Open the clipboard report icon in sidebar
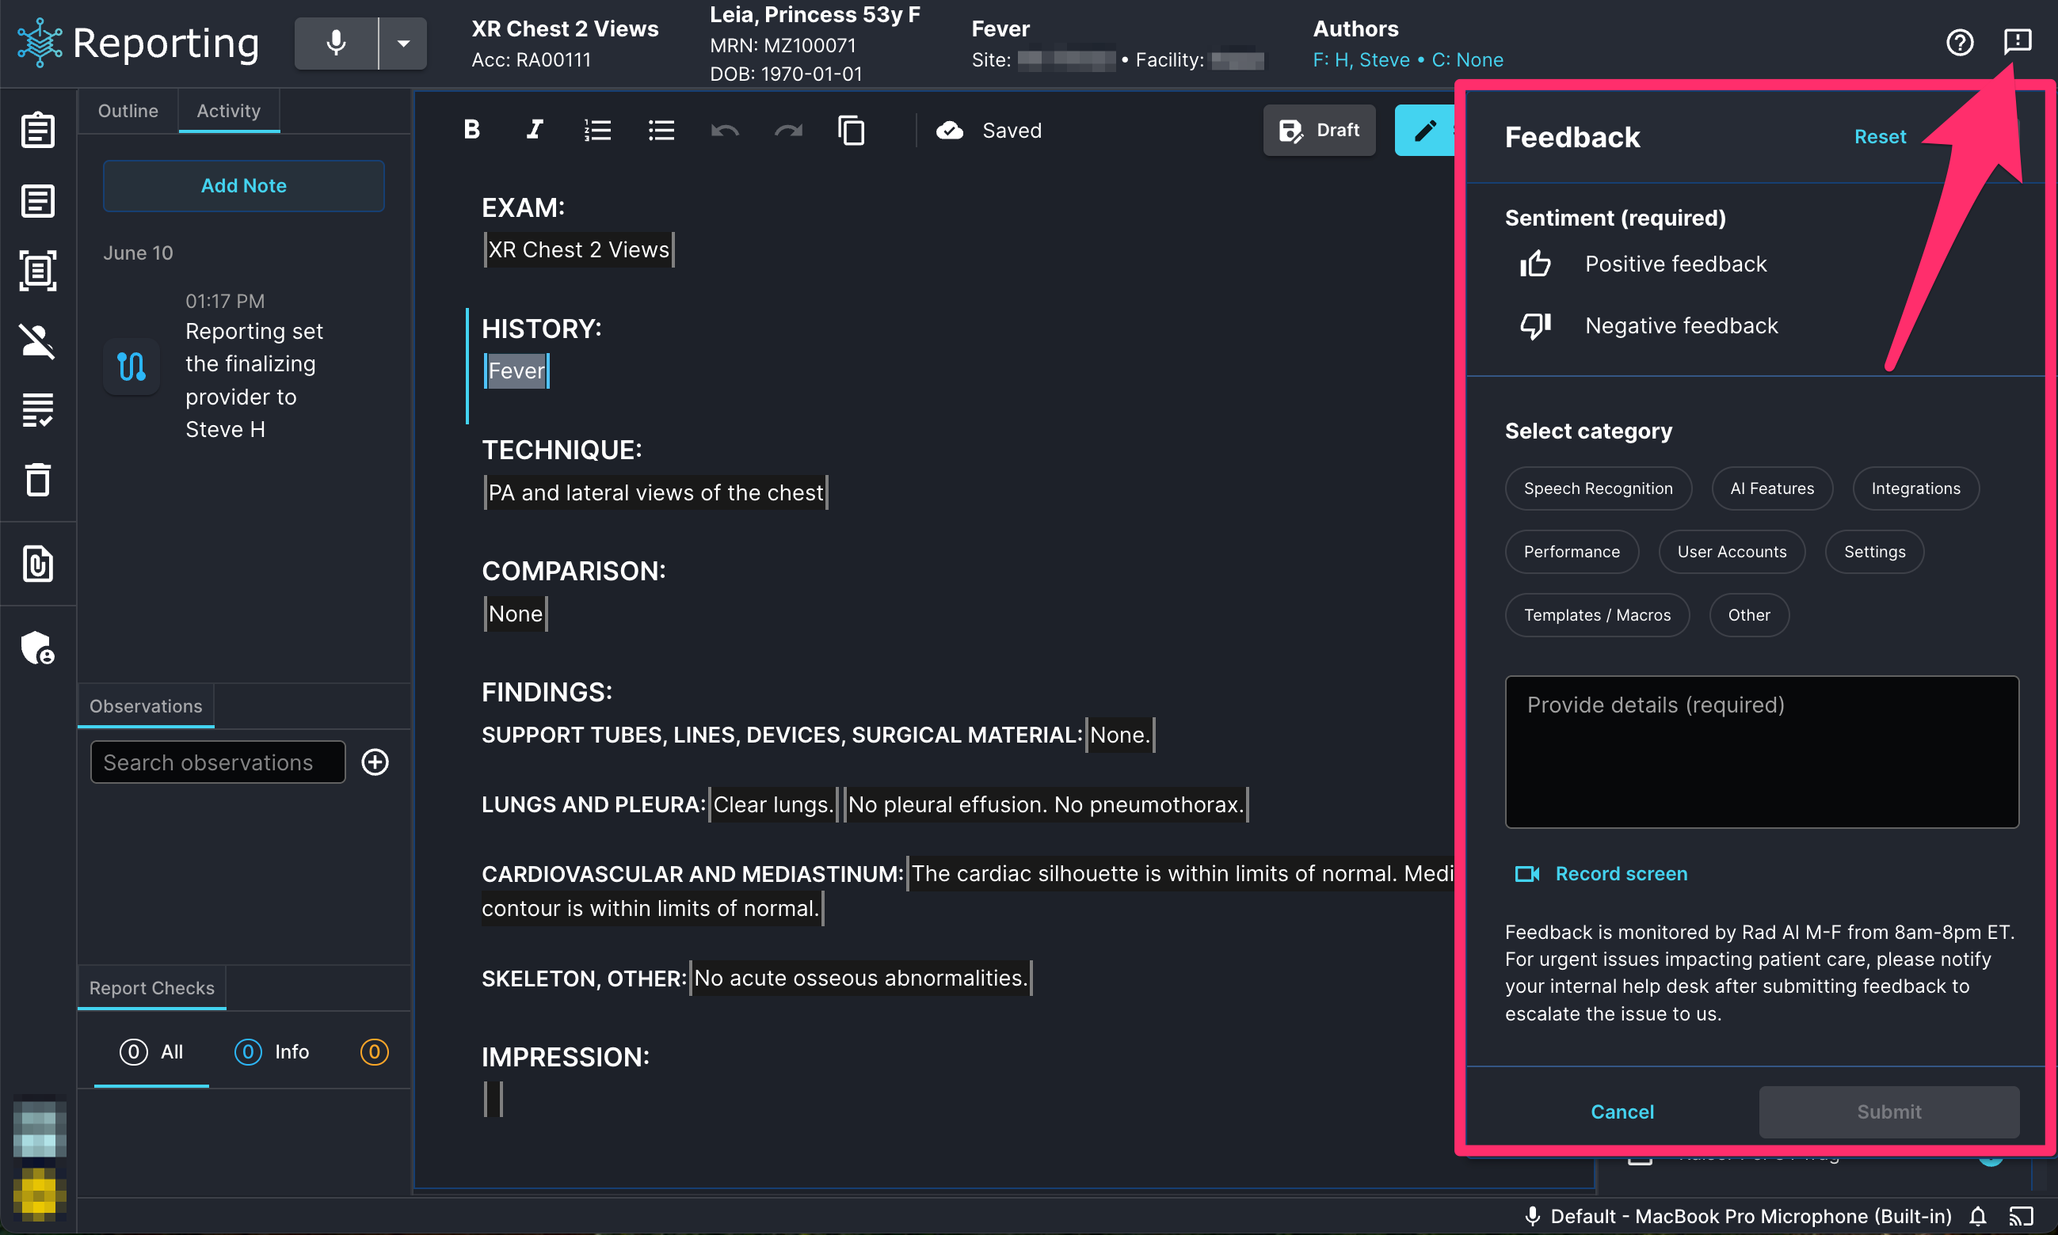Image resolution: width=2058 pixels, height=1235 pixels. 38,130
